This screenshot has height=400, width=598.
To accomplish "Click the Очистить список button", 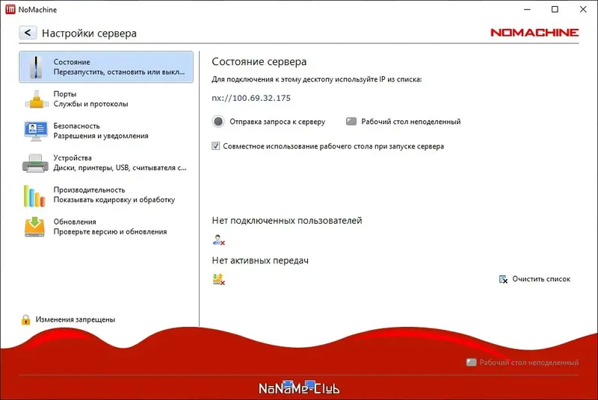I will [534, 279].
